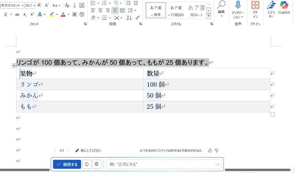This screenshot has width=295, height=173.
Task: Click the table resize handle
Action: (x=272, y=115)
